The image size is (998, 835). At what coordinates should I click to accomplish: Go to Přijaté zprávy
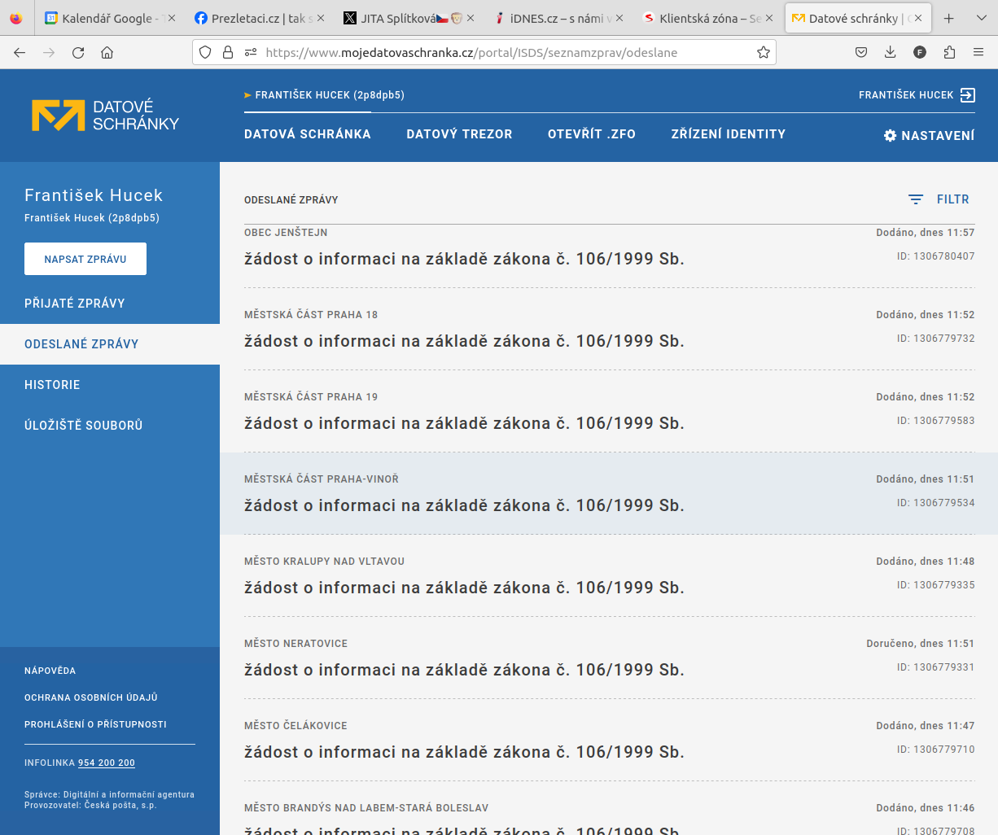110,304
